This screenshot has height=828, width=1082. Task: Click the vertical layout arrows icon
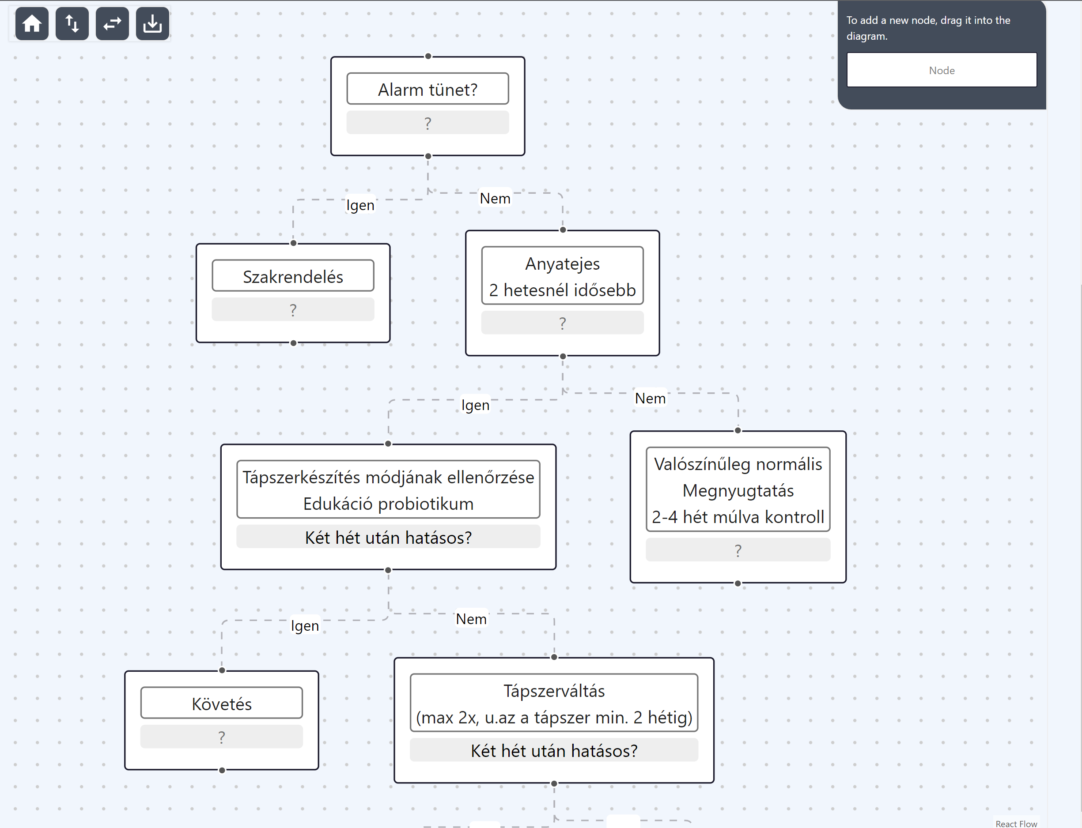click(x=72, y=24)
